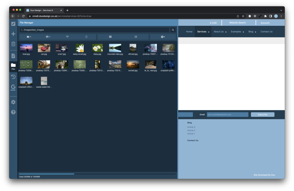
Task: Go to Contact Us in navigation bar
Action: coord(266,32)
